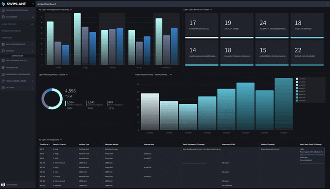This screenshot has width=330, height=189.
Task: Click the Reports icon in sidebar
Action: (x=3, y=51)
